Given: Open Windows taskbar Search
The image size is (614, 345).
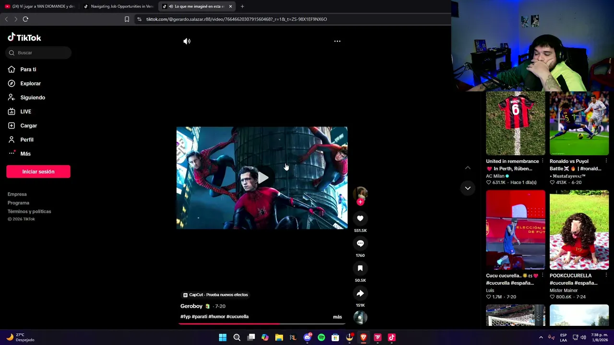Looking at the screenshot, I should [237, 337].
